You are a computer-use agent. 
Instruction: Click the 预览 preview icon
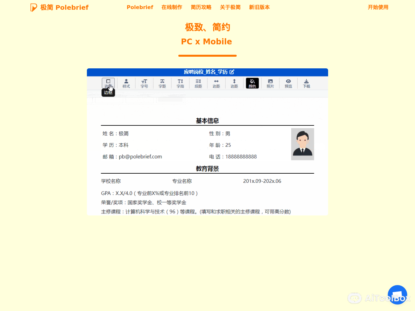[x=288, y=83]
